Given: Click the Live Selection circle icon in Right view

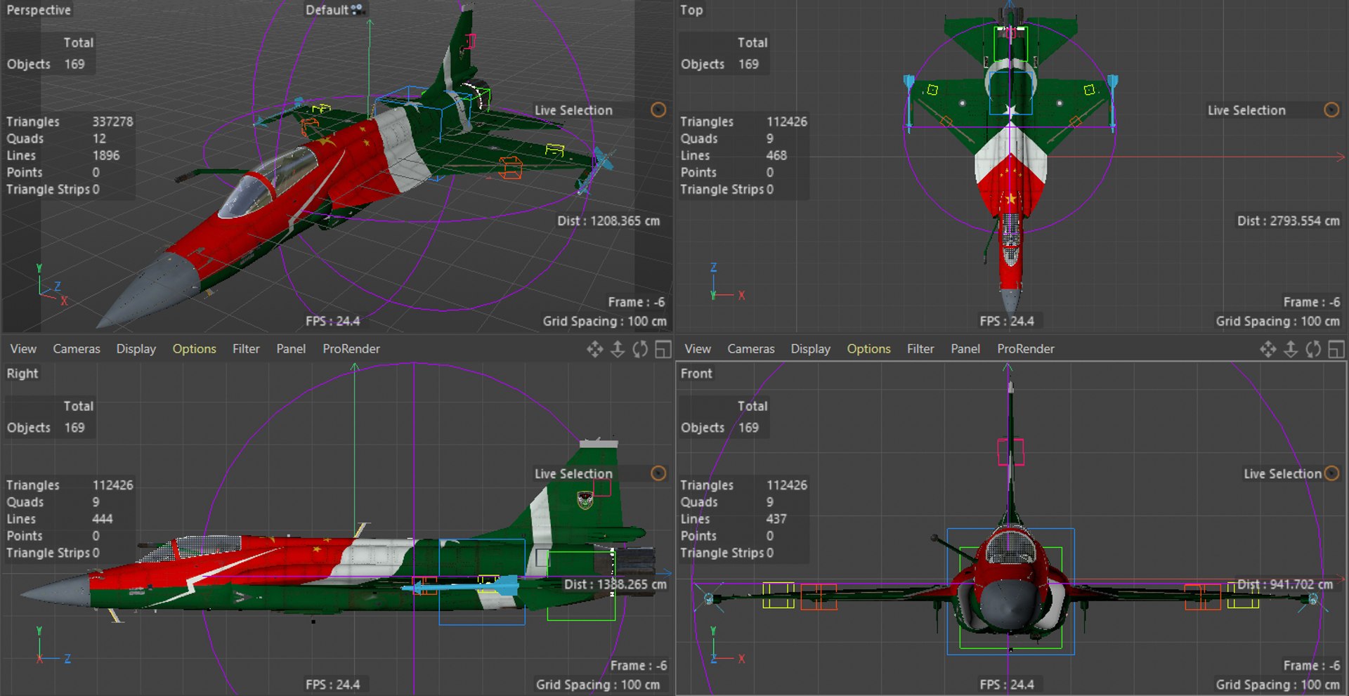Looking at the screenshot, I should click(x=658, y=473).
